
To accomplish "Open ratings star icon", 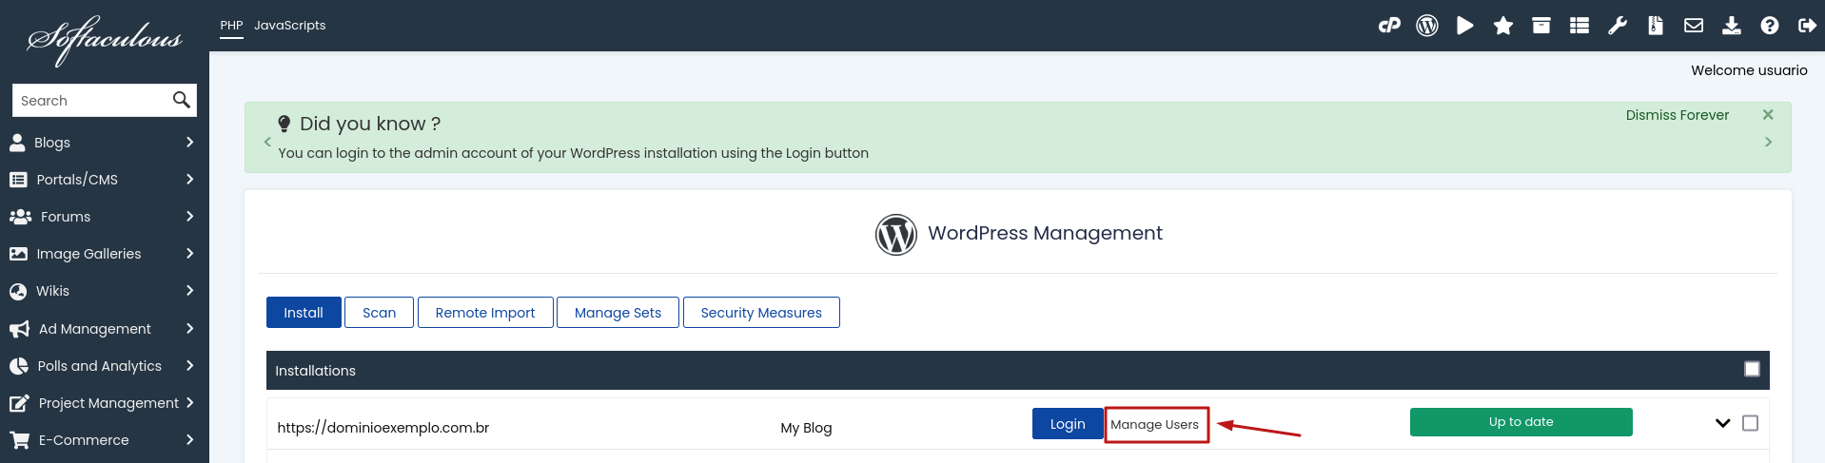I will pos(1503,26).
